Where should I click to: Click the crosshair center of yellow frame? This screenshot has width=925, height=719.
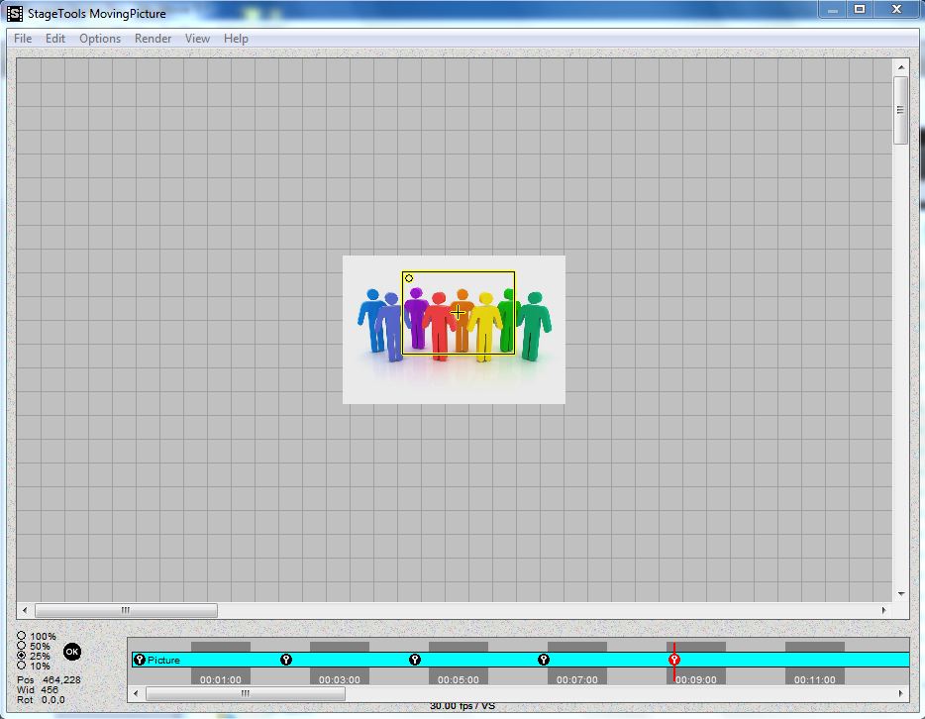click(458, 313)
